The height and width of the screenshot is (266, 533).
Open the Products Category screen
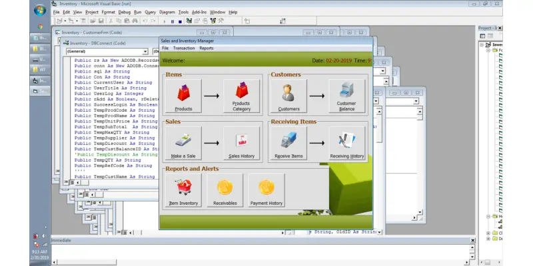coord(241,96)
